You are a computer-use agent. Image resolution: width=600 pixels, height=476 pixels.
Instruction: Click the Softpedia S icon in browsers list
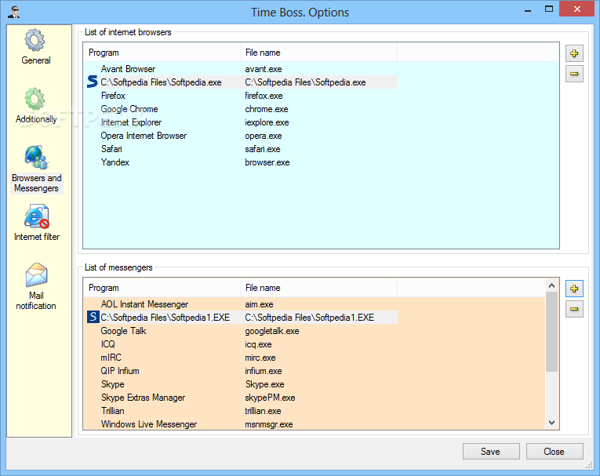93,82
